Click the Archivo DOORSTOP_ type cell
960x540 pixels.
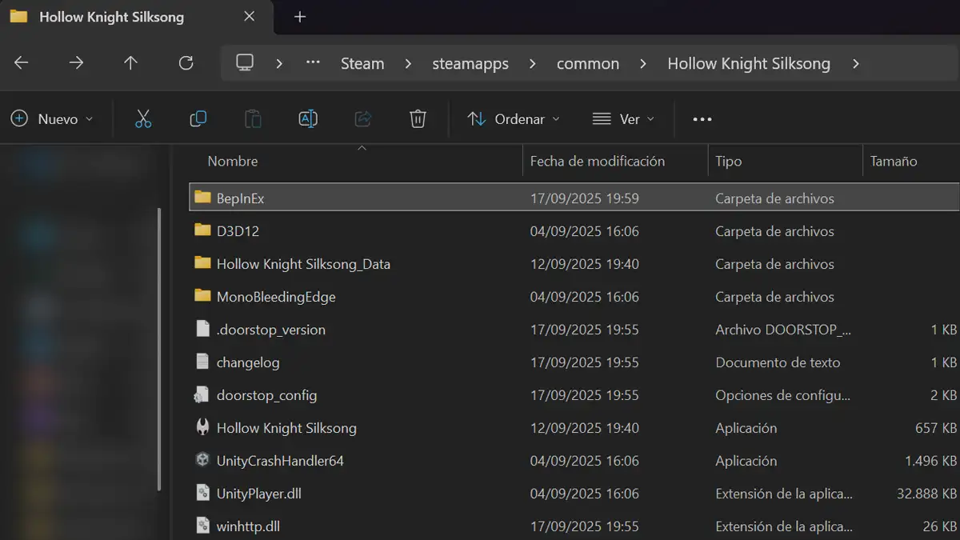[783, 330]
